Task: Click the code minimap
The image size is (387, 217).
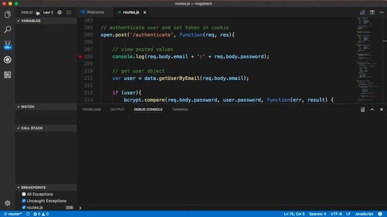Action: point(369,59)
